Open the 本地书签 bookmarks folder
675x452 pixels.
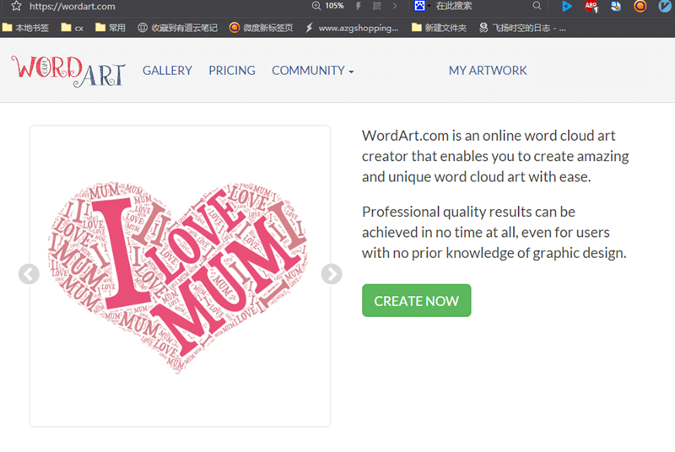point(25,28)
